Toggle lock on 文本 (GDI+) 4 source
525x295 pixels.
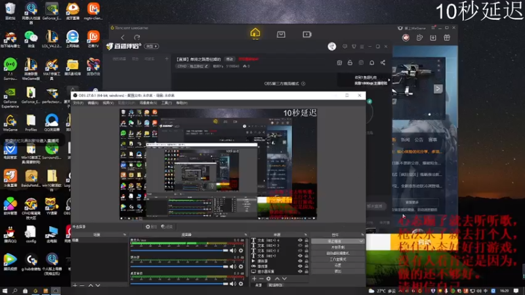[x=306, y=241]
